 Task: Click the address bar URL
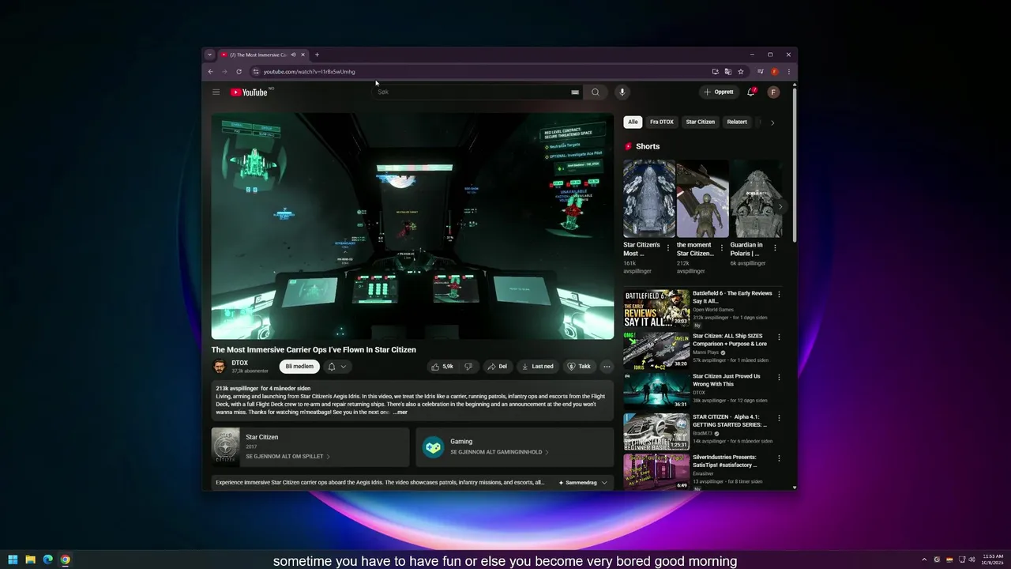(x=309, y=72)
